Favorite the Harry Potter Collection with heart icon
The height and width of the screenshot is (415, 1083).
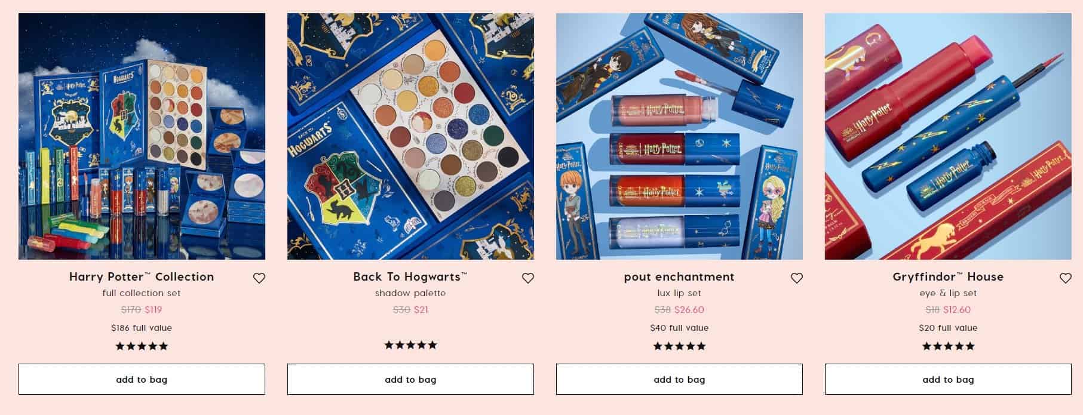(x=259, y=278)
